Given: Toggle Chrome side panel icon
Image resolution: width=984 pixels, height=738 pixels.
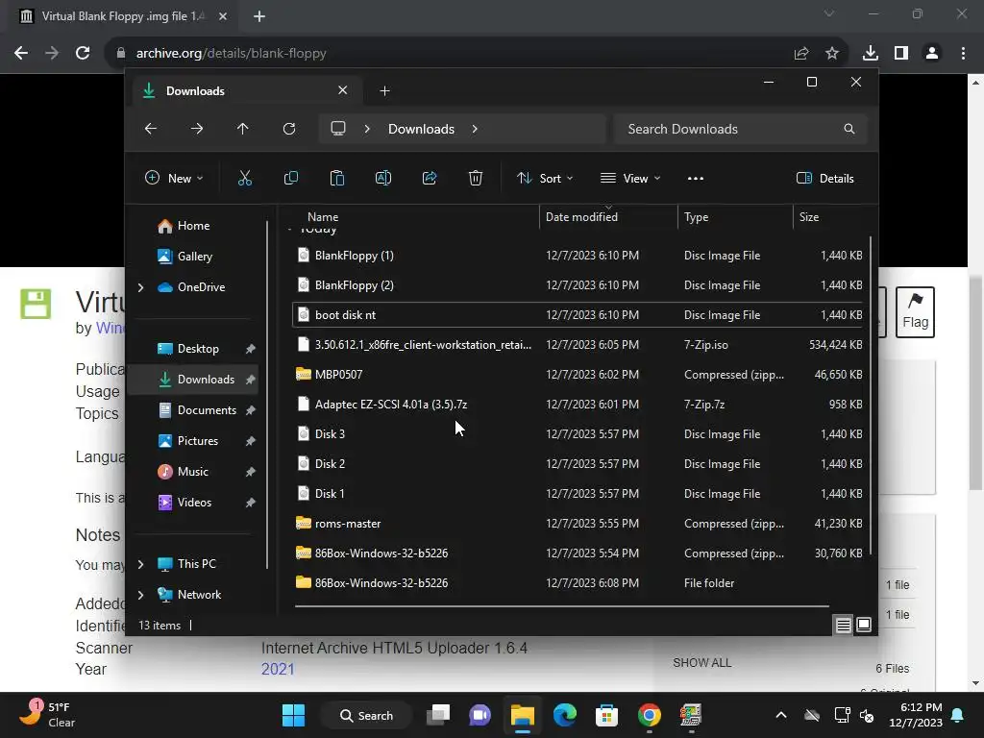Looking at the screenshot, I should tap(901, 53).
